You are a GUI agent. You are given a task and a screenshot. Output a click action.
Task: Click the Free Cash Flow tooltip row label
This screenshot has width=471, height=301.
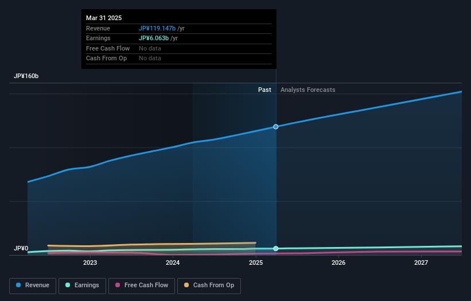pyautogui.click(x=108, y=48)
